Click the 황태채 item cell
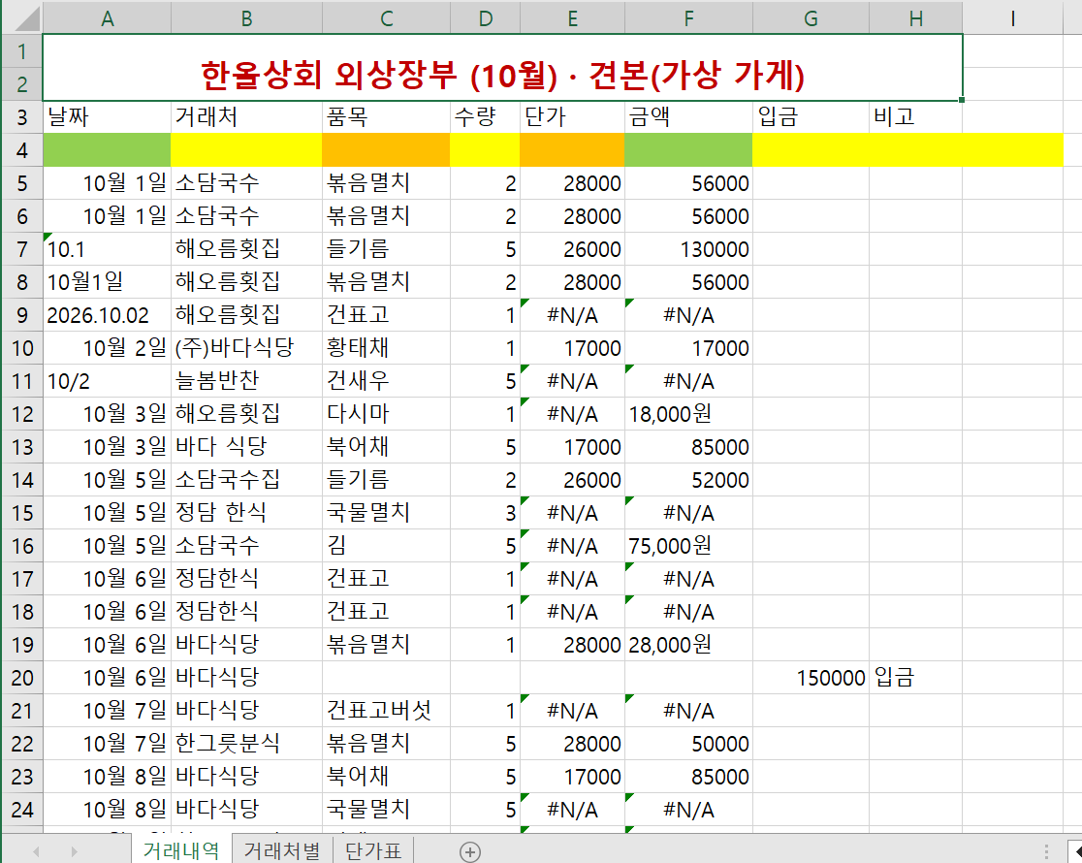This screenshot has width=1082, height=863. click(387, 347)
